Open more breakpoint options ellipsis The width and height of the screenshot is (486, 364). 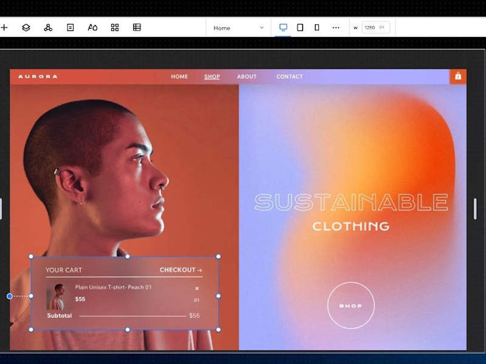[336, 27]
